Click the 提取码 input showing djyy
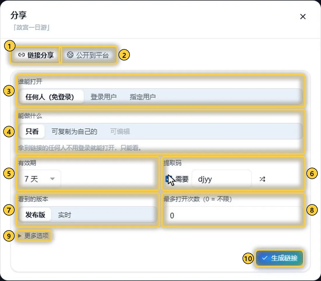The height and width of the screenshot is (281, 321). tap(221, 179)
